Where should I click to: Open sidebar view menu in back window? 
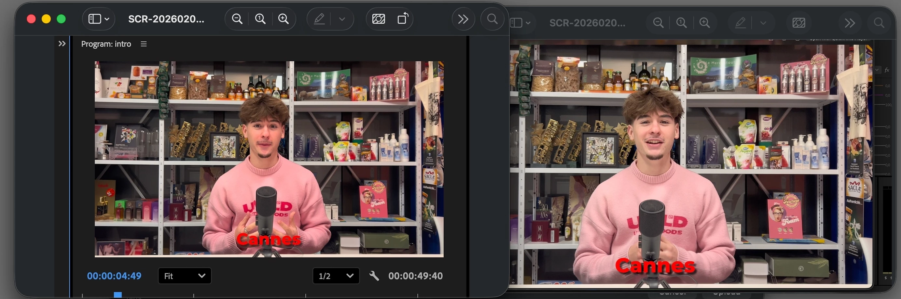click(520, 23)
